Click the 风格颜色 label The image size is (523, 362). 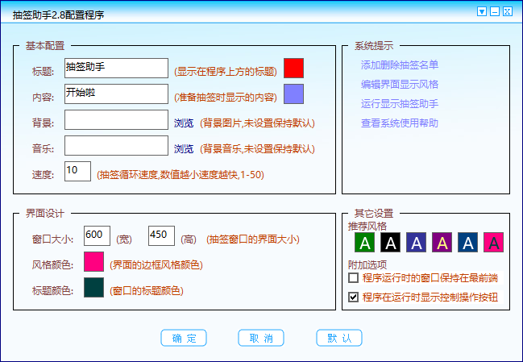click(x=52, y=265)
